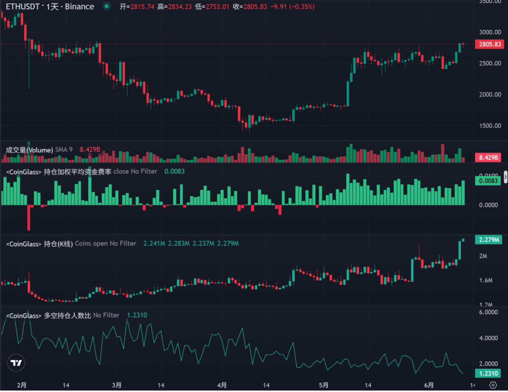Expand the side panel chevron tab

[x=505, y=178]
